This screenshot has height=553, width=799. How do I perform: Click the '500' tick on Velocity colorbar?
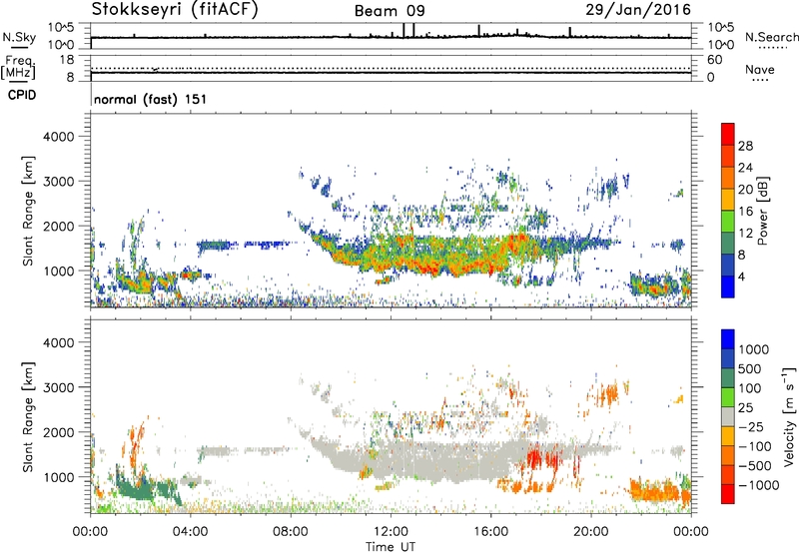750,368
